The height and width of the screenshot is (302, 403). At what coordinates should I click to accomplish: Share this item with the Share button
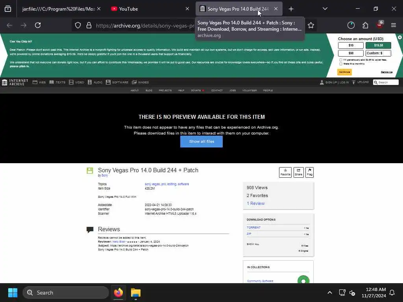[x=298, y=172]
